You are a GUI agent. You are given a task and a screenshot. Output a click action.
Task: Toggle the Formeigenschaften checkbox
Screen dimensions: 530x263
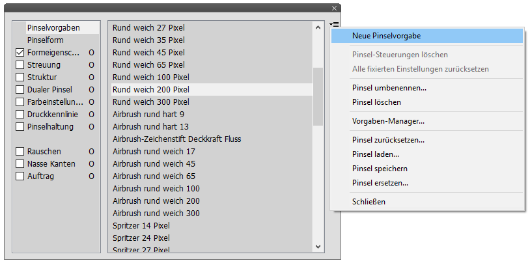[20, 53]
